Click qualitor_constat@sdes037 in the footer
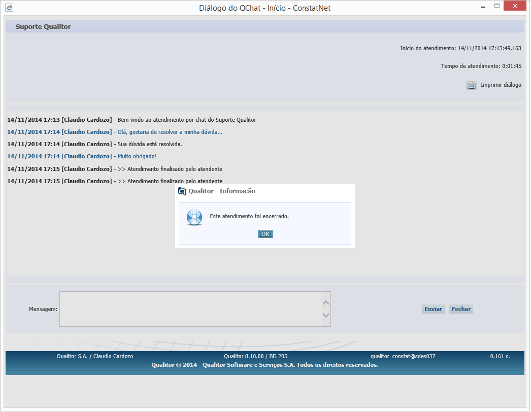Viewport: 531px width, 412px height. coord(403,356)
